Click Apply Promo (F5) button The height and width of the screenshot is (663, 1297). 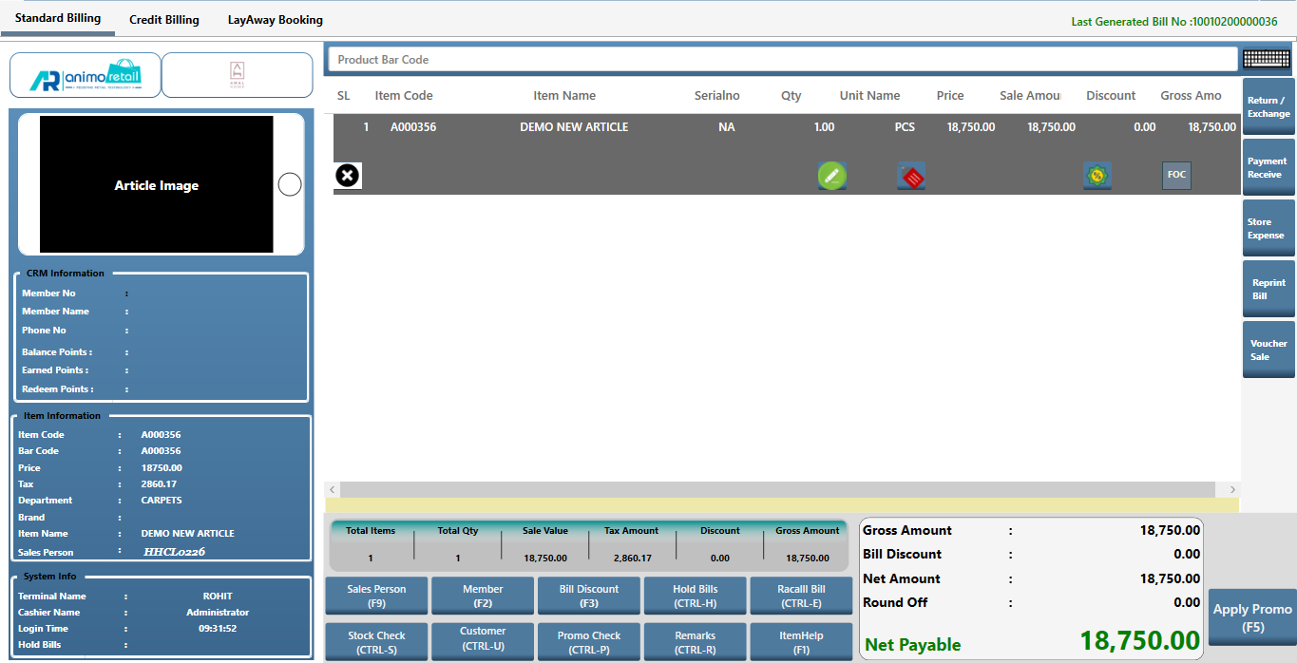click(x=1252, y=617)
